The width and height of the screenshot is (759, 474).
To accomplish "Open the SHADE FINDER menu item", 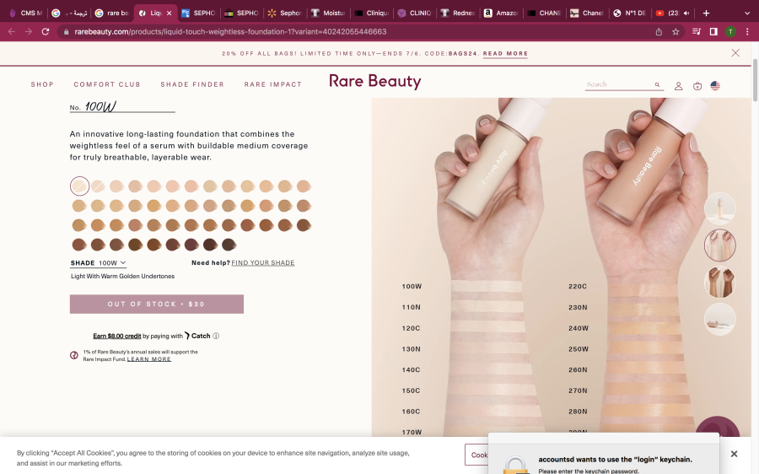I will 192,84.
